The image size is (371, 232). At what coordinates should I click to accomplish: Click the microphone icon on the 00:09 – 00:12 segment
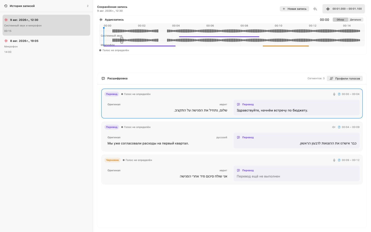pos(334,160)
